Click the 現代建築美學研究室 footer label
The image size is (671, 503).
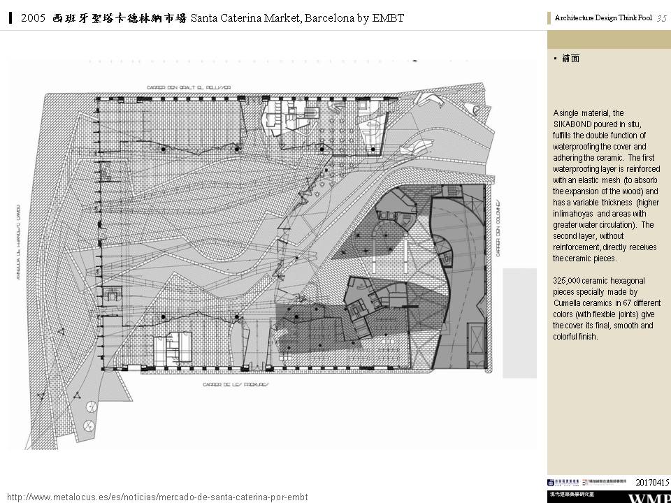tap(572, 495)
